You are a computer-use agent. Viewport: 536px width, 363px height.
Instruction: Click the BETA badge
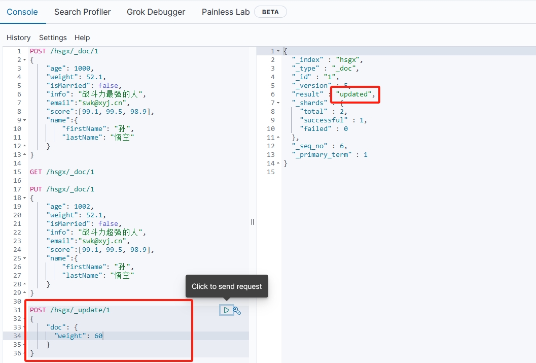coord(270,12)
